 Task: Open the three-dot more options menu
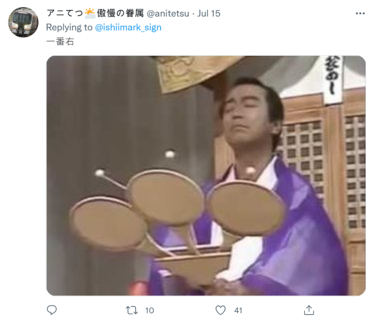coord(360,13)
